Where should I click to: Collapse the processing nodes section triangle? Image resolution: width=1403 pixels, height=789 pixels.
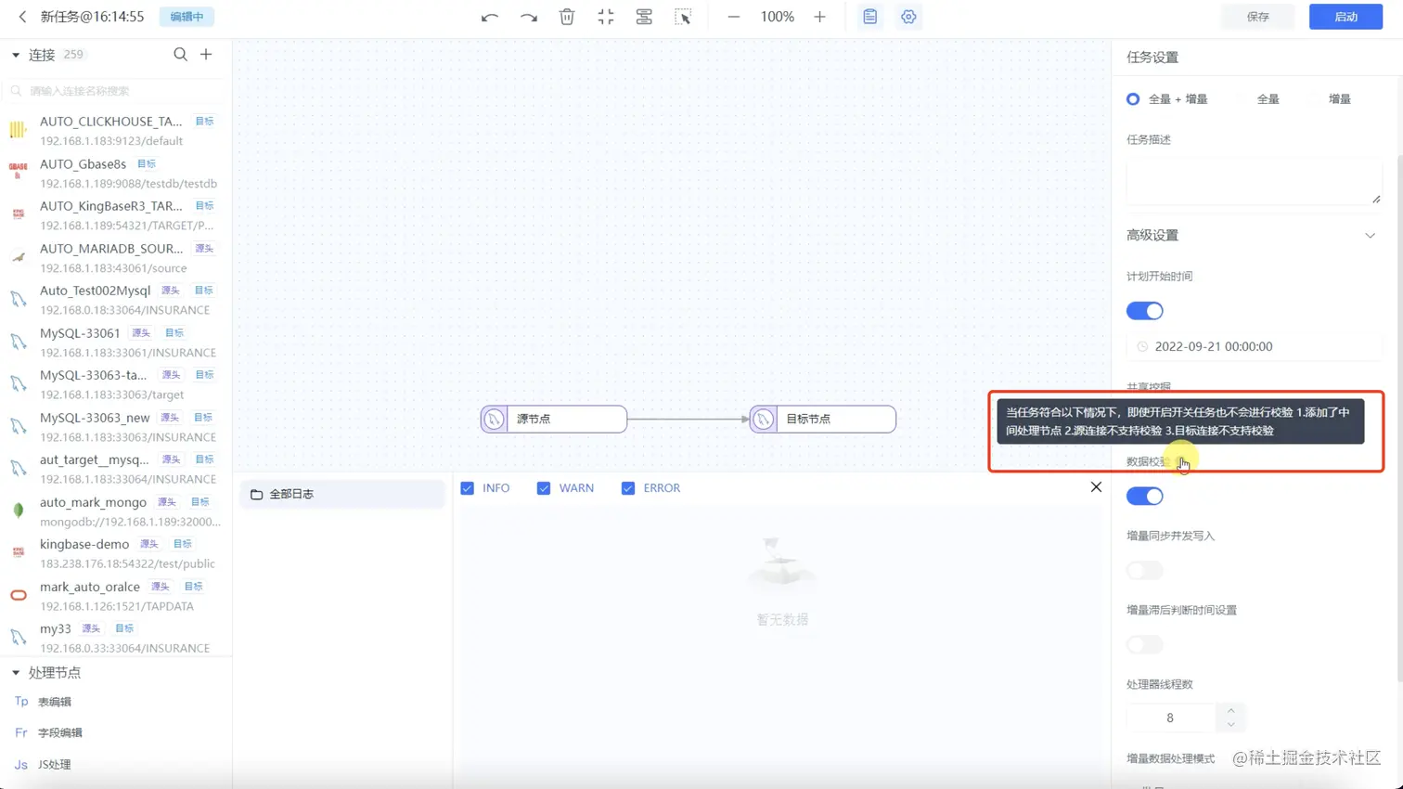(16, 673)
